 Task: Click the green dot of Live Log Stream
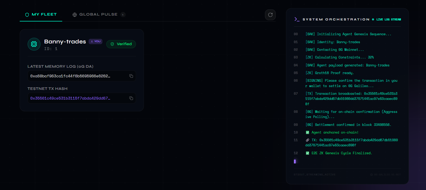click(373, 19)
